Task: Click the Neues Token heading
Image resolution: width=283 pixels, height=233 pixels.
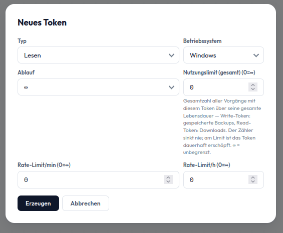Action: point(42,22)
